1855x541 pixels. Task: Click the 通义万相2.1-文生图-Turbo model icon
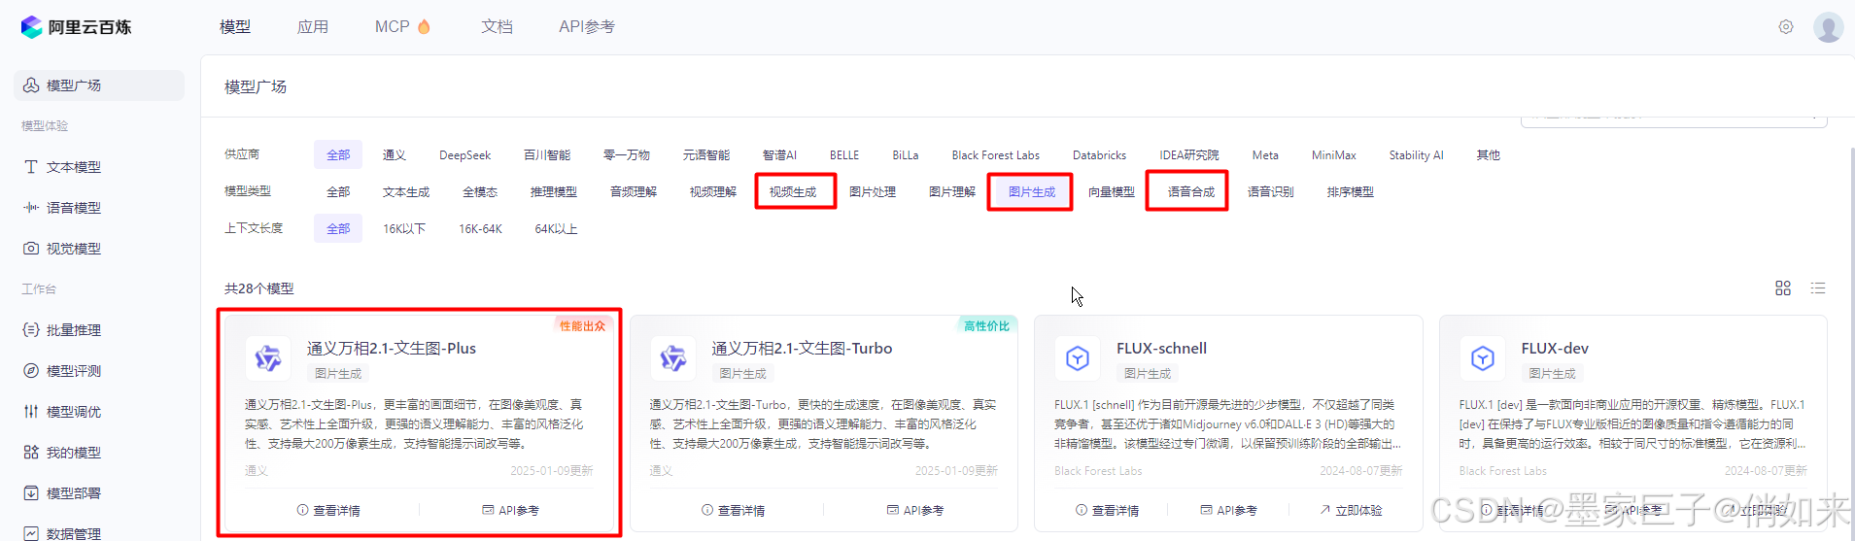pyautogui.click(x=672, y=358)
